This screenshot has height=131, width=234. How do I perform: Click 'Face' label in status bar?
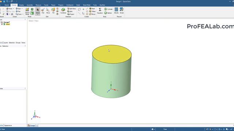[165, 130]
